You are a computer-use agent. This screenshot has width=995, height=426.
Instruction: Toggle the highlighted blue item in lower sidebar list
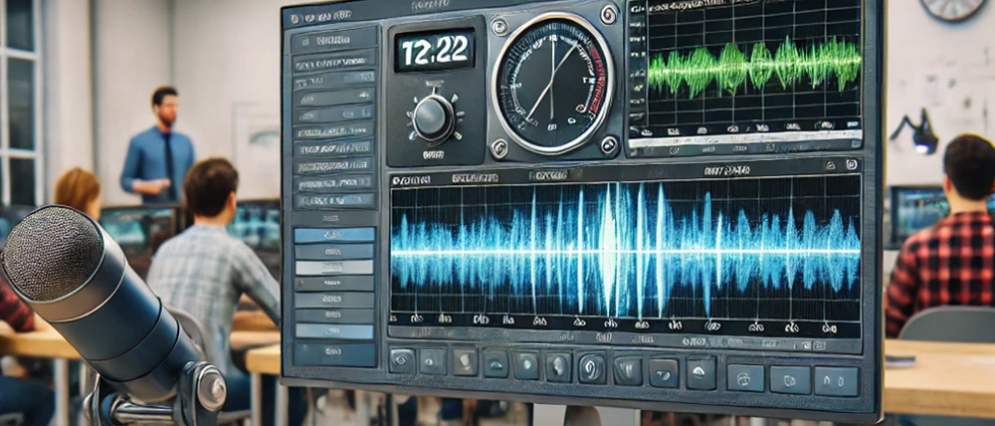tap(334, 235)
